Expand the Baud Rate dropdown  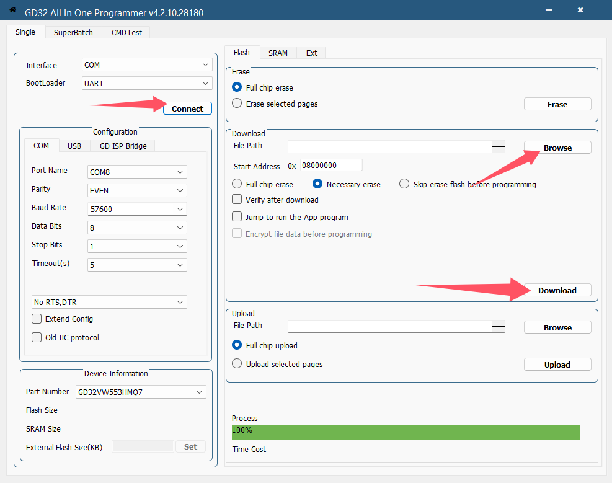click(x=137, y=209)
